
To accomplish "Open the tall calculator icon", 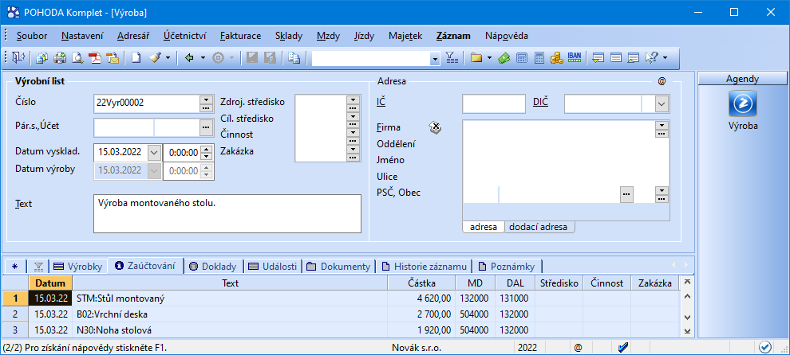I will pos(539,58).
